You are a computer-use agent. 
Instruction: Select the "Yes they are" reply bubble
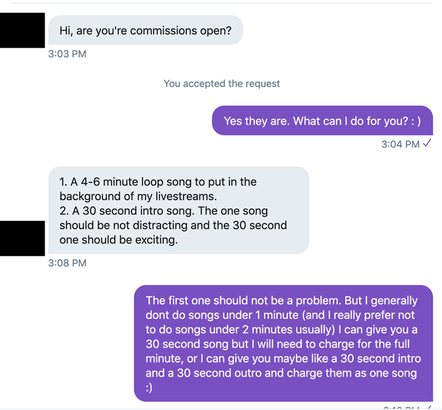click(x=323, y=120)
